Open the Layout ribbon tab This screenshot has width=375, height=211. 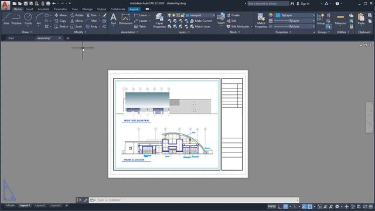click(134, 9)
